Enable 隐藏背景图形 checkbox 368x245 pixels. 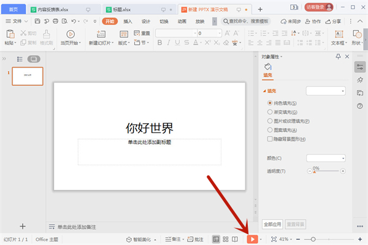270,139
